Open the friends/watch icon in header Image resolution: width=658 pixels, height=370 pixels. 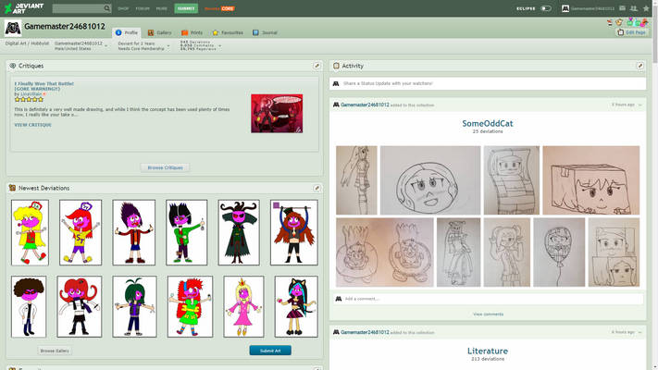tap(634, 8)
